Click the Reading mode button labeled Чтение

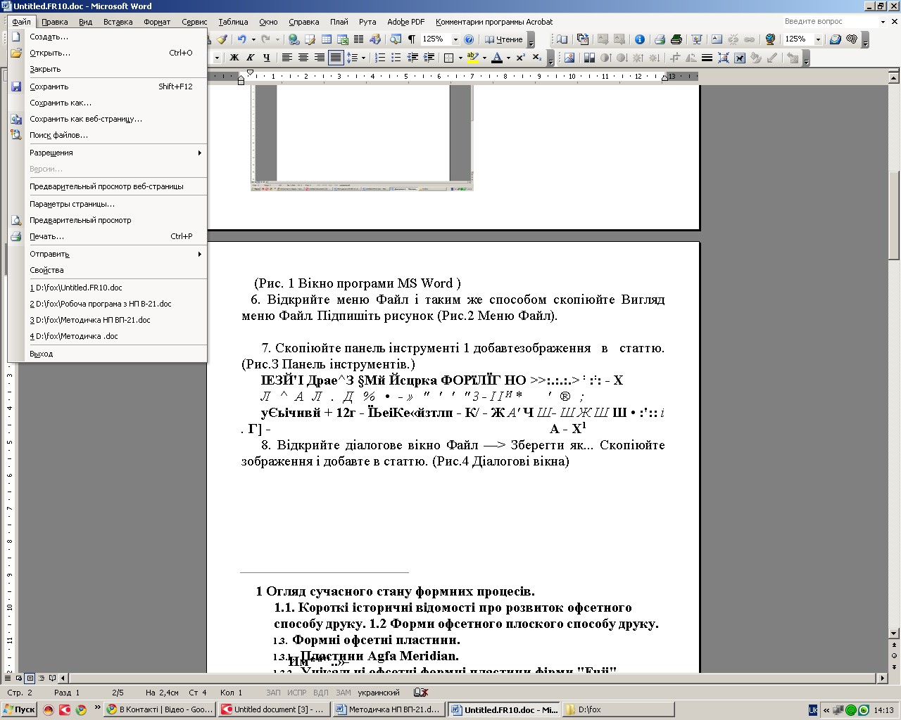pyautogui.click(x=504, y=39)
